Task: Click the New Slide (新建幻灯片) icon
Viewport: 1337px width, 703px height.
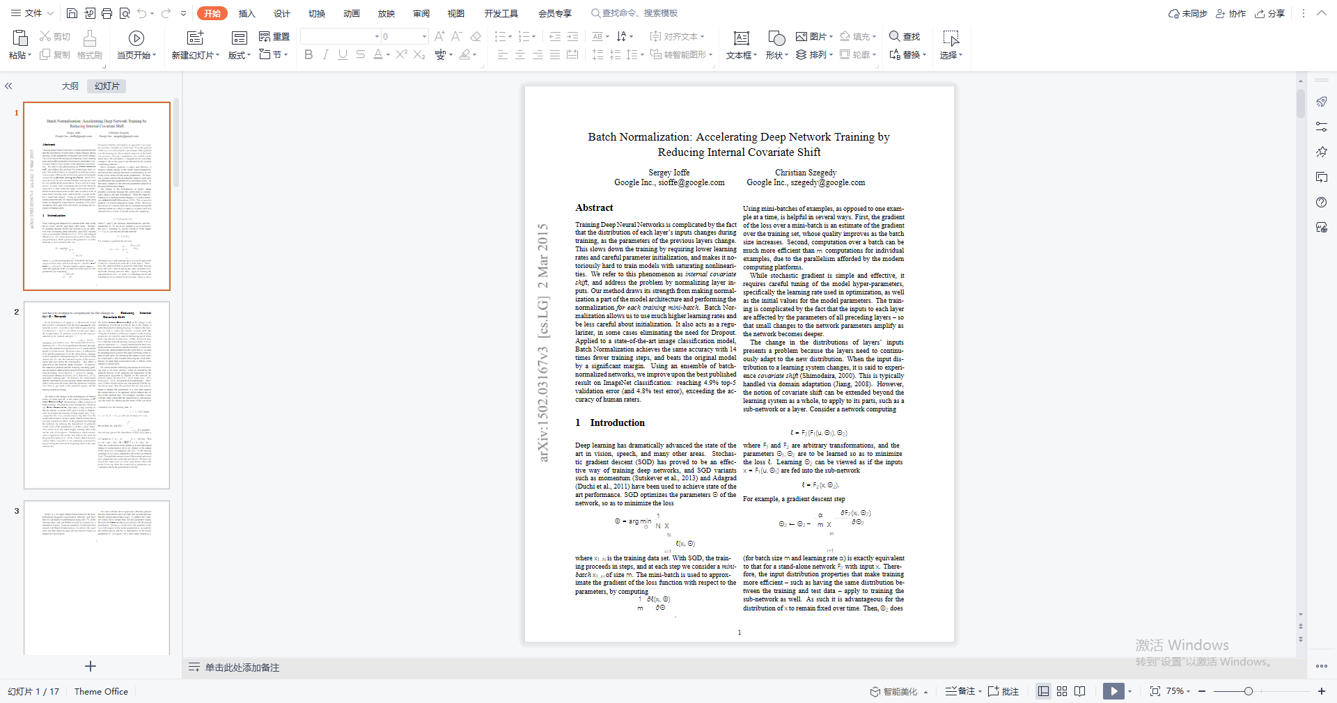Action: (x=196, y=38)
